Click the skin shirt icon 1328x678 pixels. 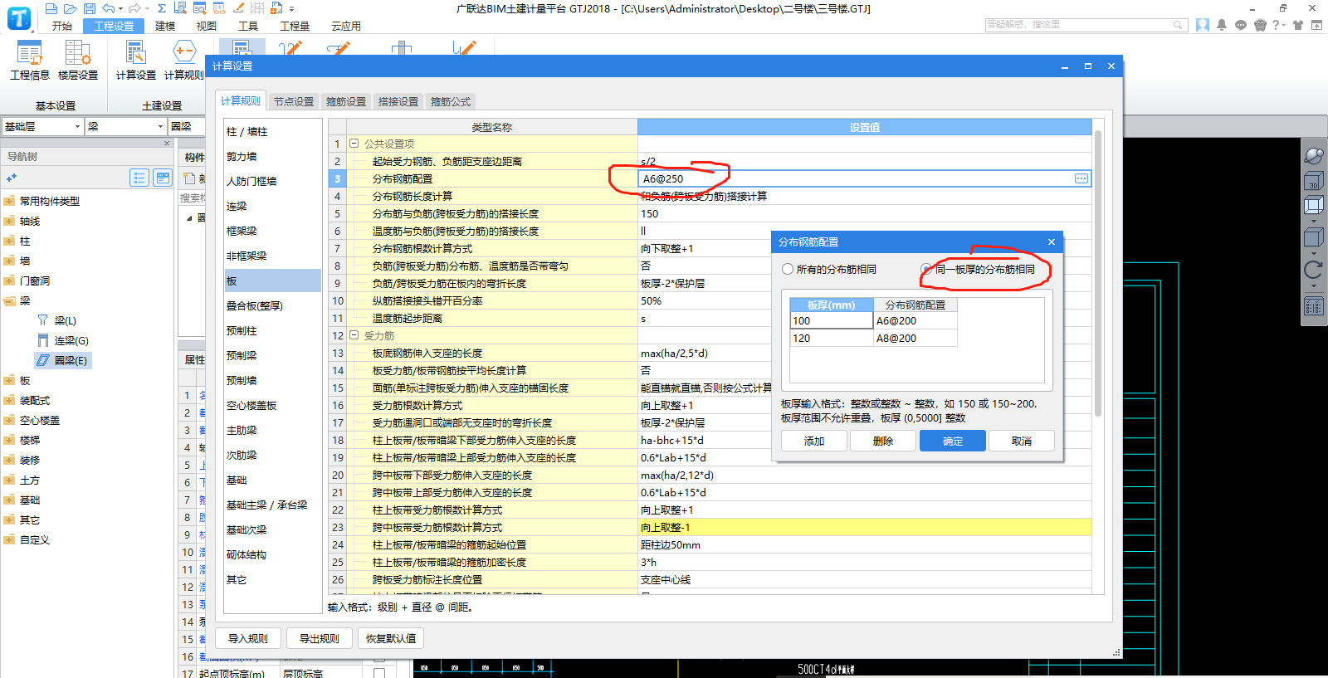[1298, 25]
